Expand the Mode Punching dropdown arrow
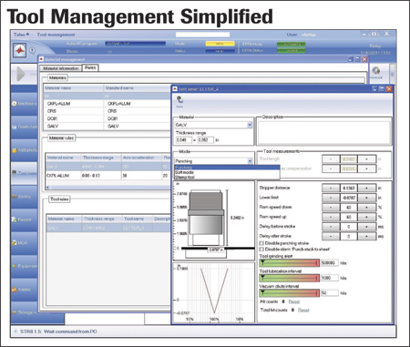This screenshot has height=347, width=410. (250, 161)
